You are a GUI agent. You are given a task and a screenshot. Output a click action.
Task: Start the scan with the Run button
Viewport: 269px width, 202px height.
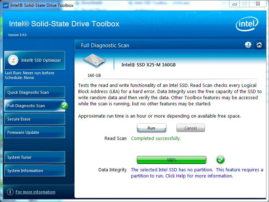[151, 128]
